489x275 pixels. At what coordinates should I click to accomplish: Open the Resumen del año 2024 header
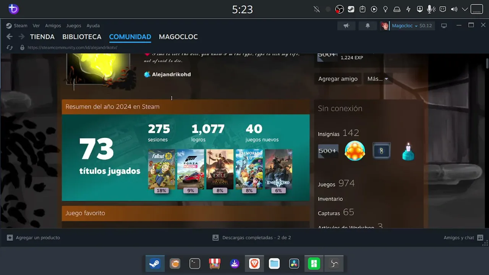click(x=186, y=107)
